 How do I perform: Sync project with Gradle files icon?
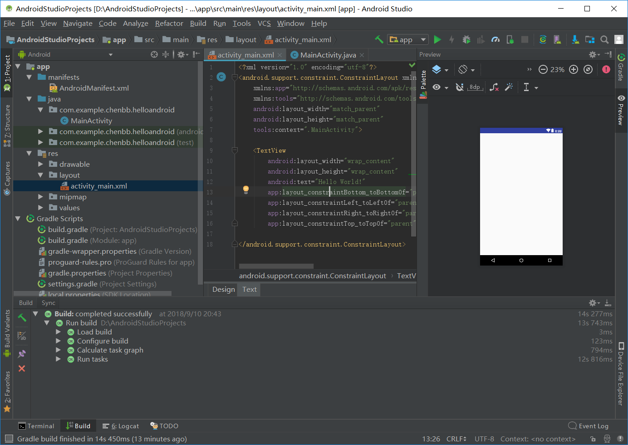543,39
